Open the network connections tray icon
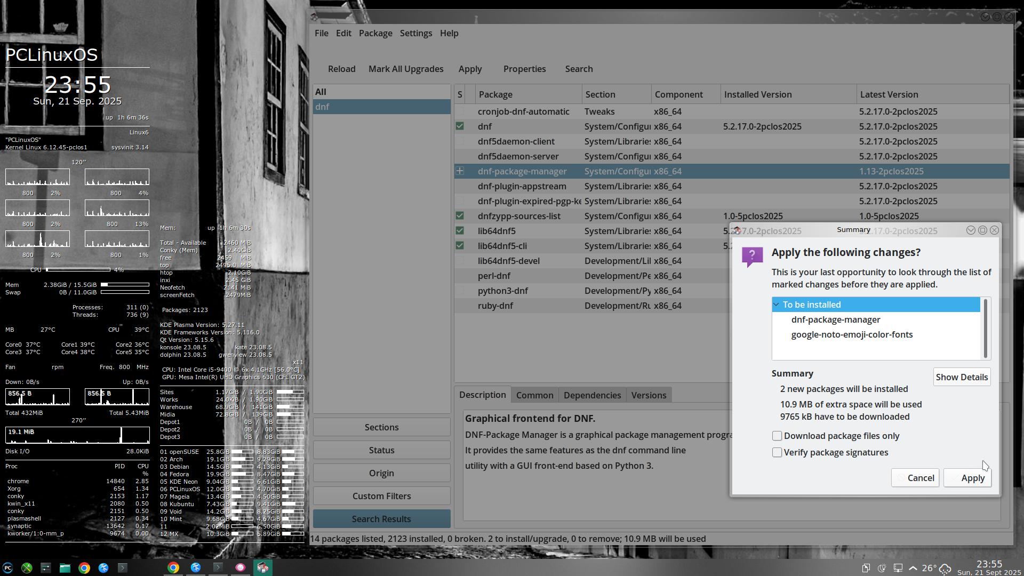This screenshot has height=576, width=1024. (x=898, y=568)
